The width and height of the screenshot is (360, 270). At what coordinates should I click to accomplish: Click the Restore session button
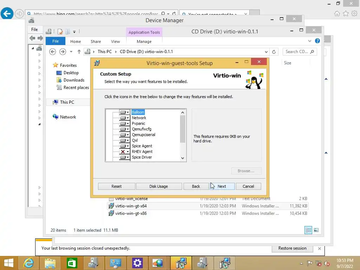tap(292, 249)
